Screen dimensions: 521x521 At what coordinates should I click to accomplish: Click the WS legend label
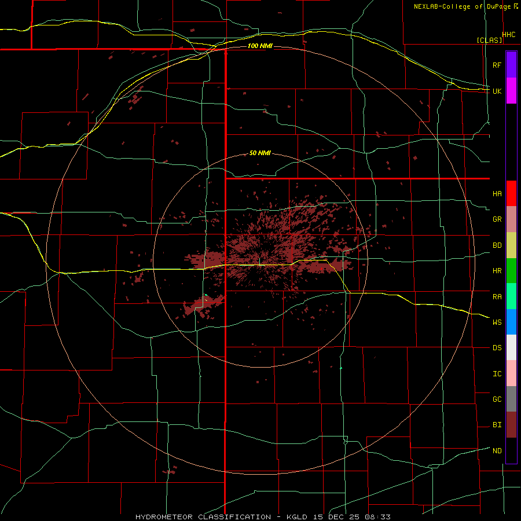pyautogui.click(x=497, y=322)
